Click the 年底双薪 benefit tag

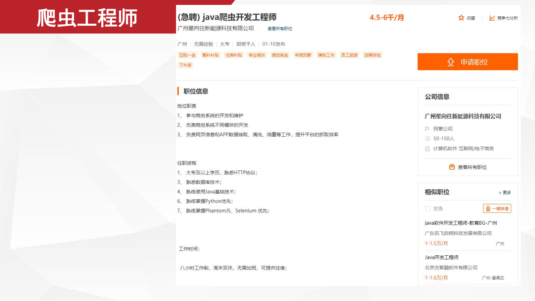pyautogui.click(x=303, y=55)
